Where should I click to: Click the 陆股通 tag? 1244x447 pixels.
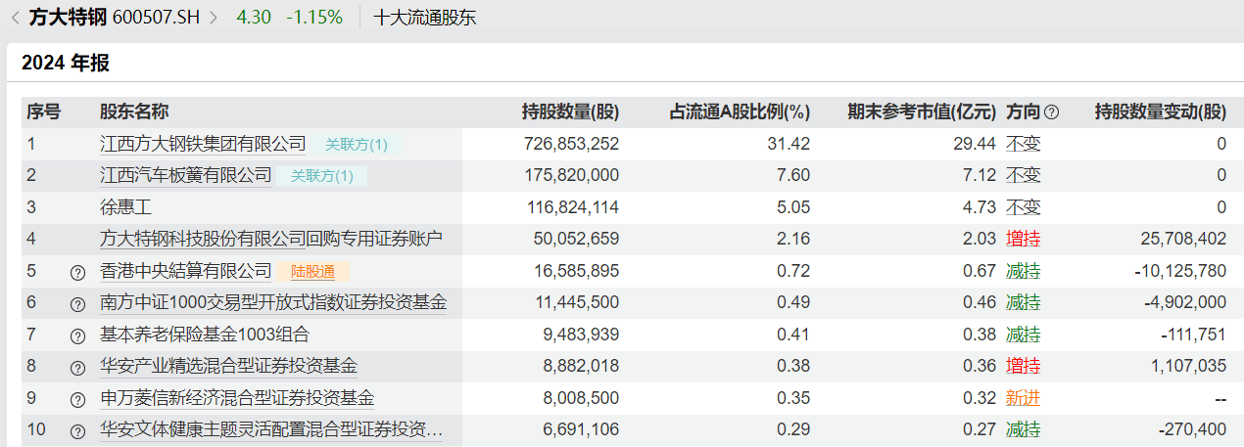[x=312, y=271]
